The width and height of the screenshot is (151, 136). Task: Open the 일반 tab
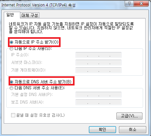[x=10, y=15]
